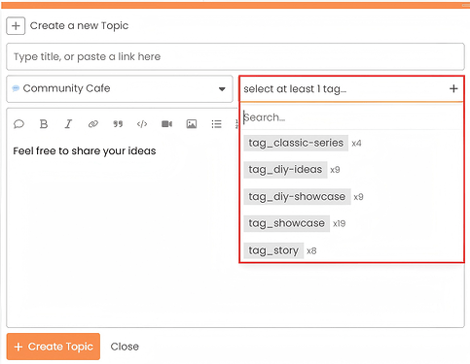The image size is (470, 364).
Task: Open the Community Cafe category dropdown
Action: coord(120,88)
